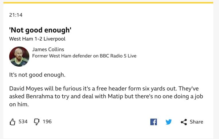Click the thumbs up like icon
The image size is (219, 139).
[12, 122]
